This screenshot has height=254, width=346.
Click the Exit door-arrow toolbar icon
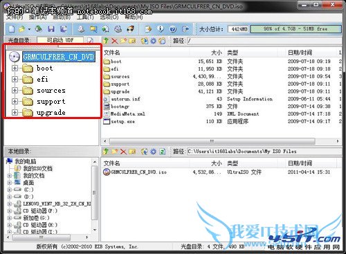pos(185,29)
